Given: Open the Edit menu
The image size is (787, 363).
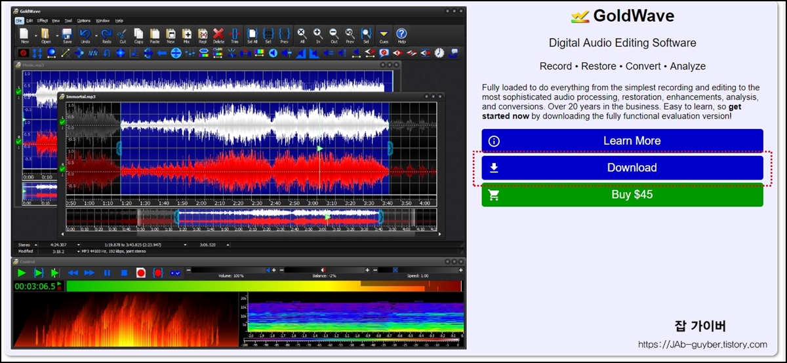Looking at the screenshot, I should [30, 20].
